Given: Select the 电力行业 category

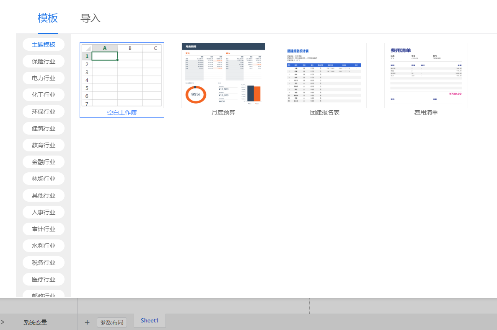Looking at the screenshot, I should pyautogui.click(x=44, y=78).
